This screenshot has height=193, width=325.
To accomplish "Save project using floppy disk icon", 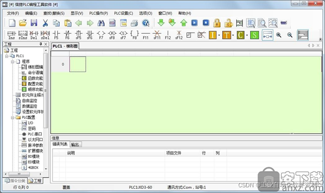I will (34, 23).
